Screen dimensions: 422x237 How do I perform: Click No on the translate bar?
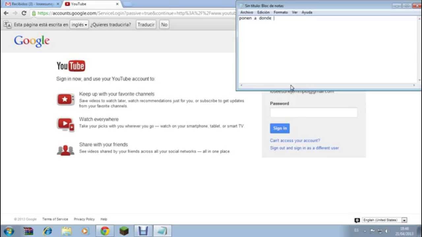pos(164,25)
